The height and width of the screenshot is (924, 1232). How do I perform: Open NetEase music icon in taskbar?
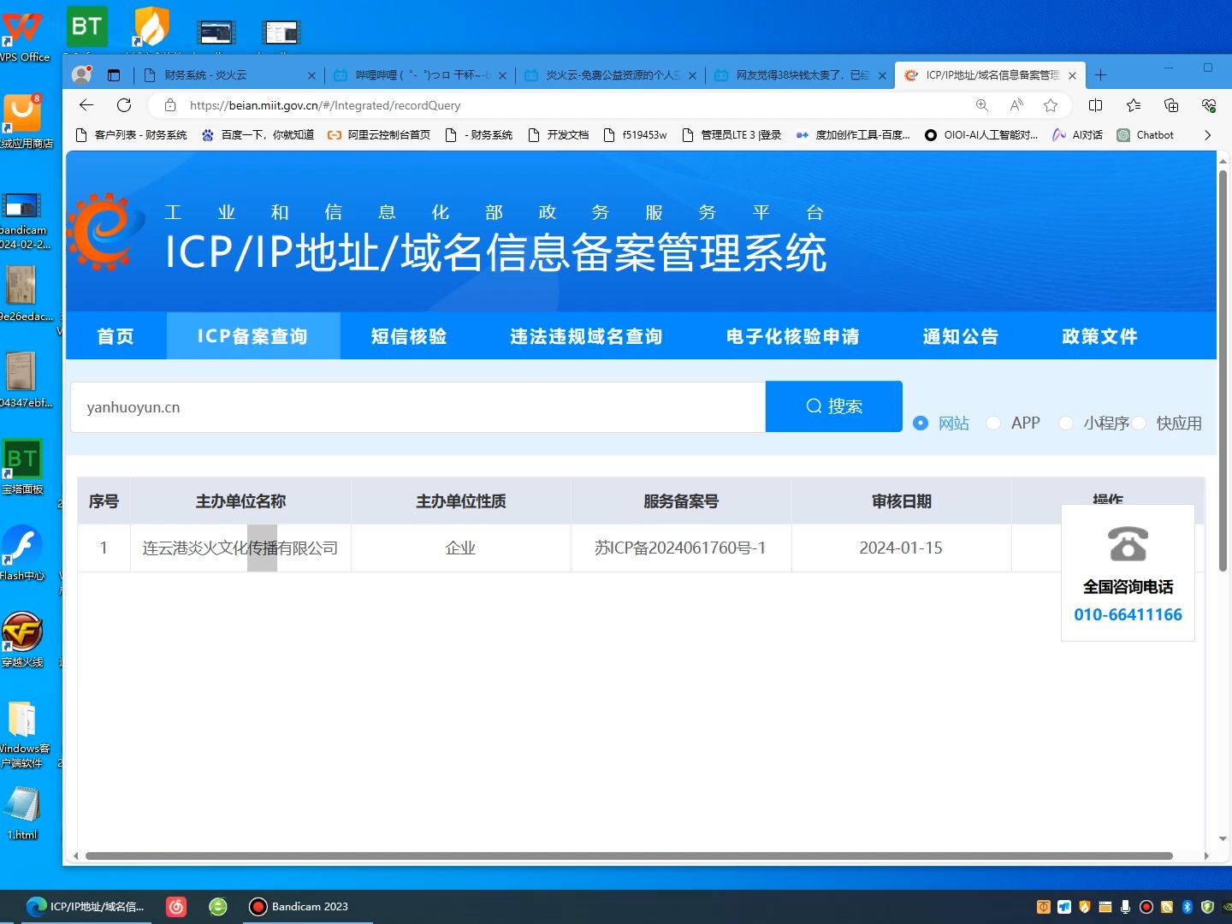(x=176, y=907)
